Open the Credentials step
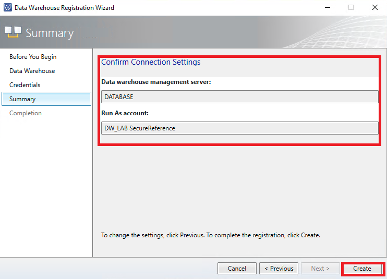The width and height of the screenshot is (387, 279). pyautogui.click(x=25, y=85)
